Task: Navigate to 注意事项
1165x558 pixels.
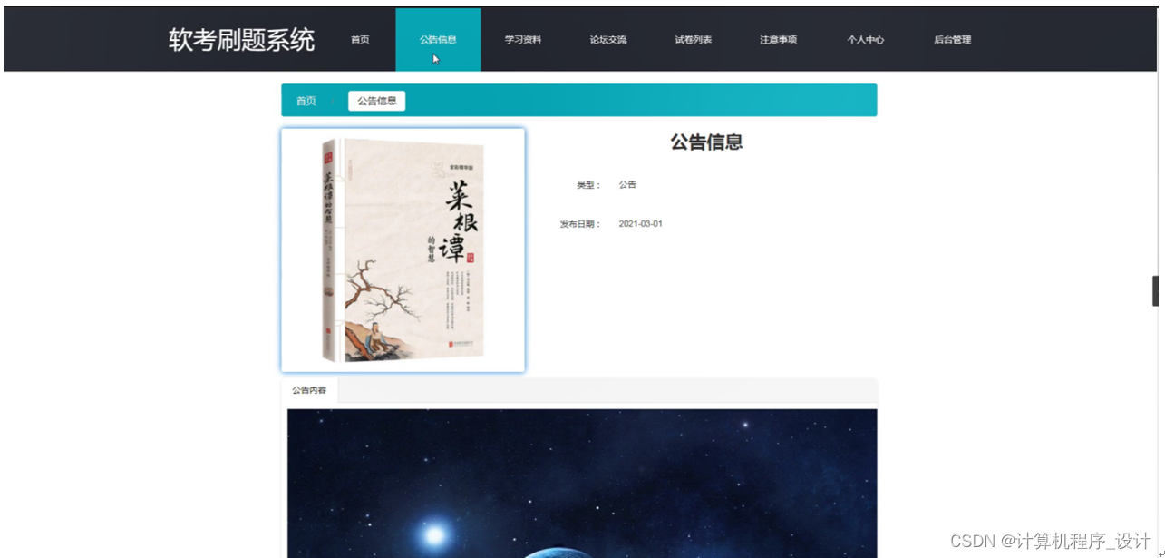Action: point(779,40)
